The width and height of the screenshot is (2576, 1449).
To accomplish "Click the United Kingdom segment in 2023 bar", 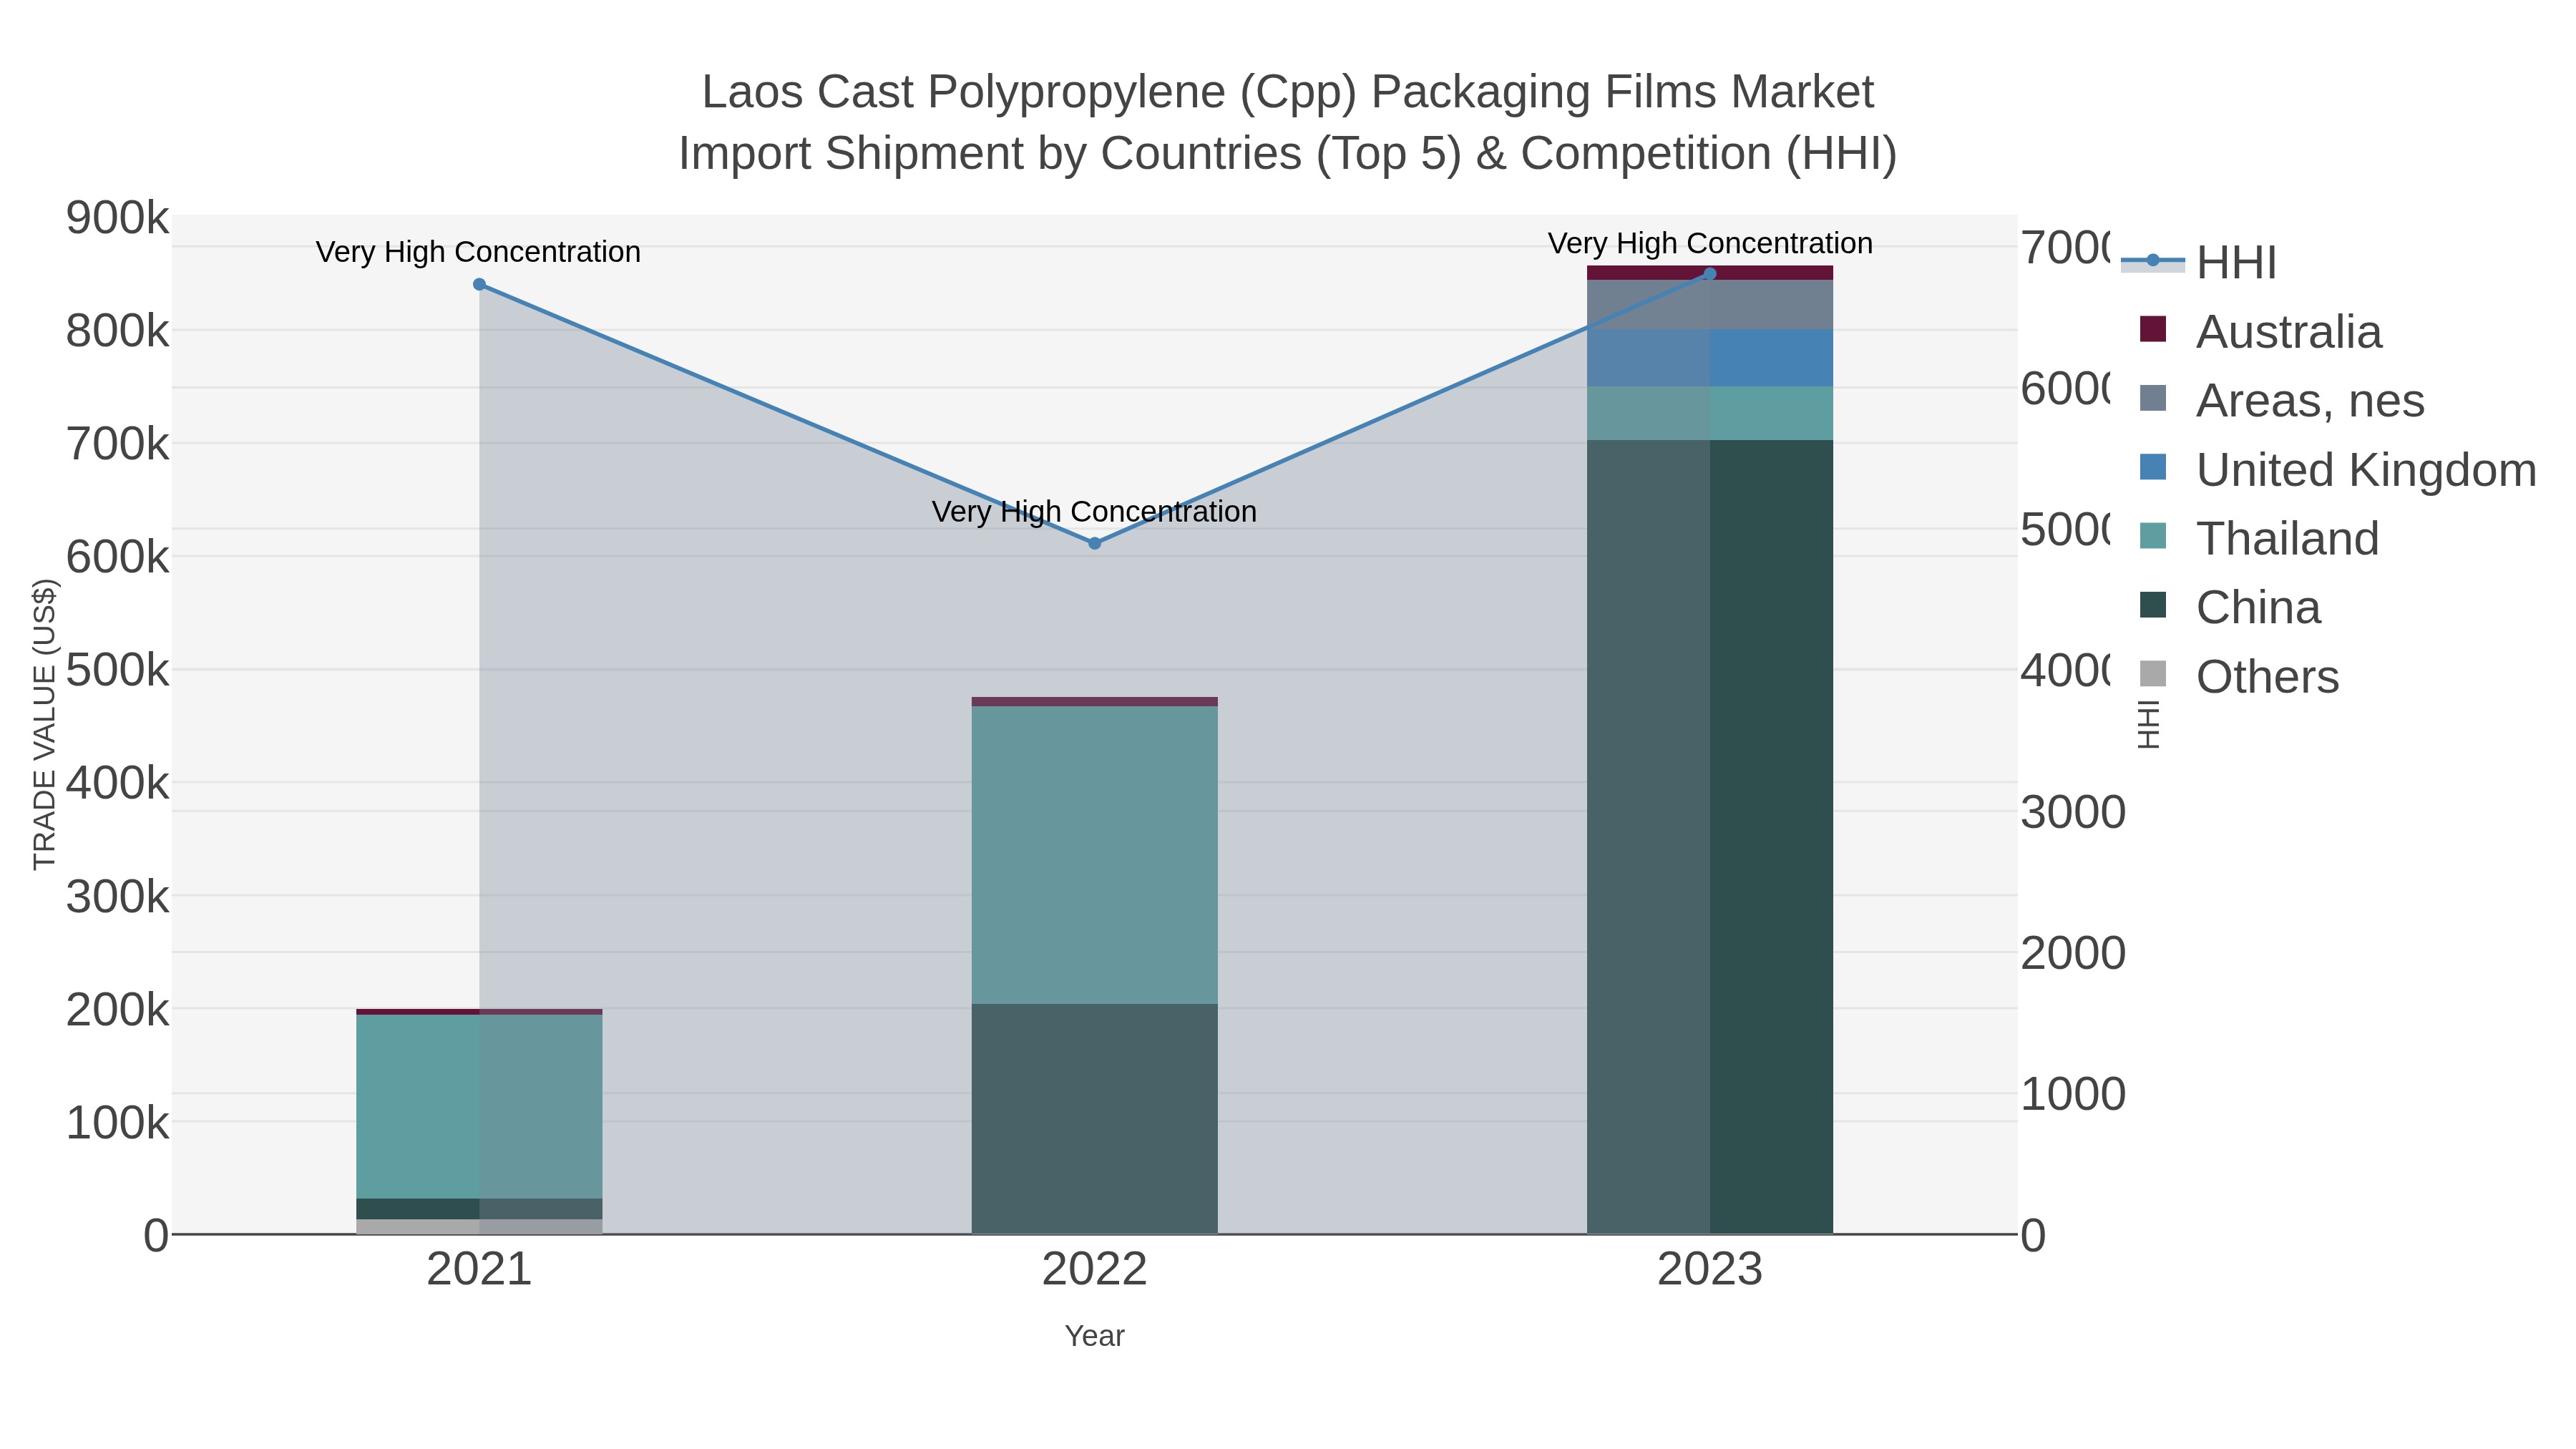I will click(x=1709, y=358).
